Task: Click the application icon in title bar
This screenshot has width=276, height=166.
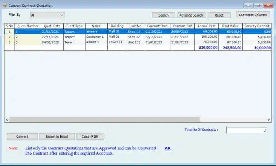Action: click(5, 5)
